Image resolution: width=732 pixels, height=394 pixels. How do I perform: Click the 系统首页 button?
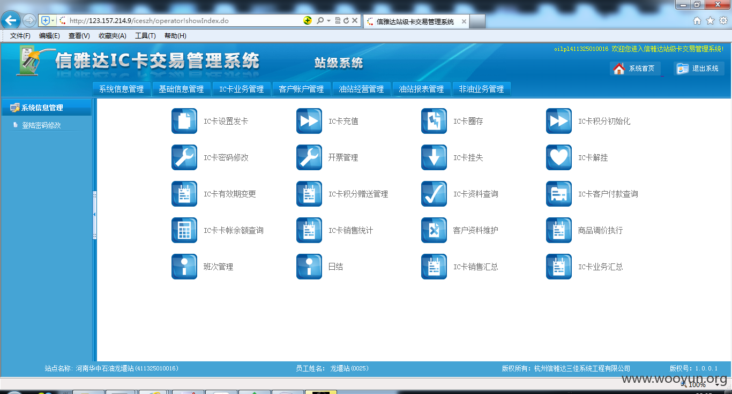tap(635, 69)
